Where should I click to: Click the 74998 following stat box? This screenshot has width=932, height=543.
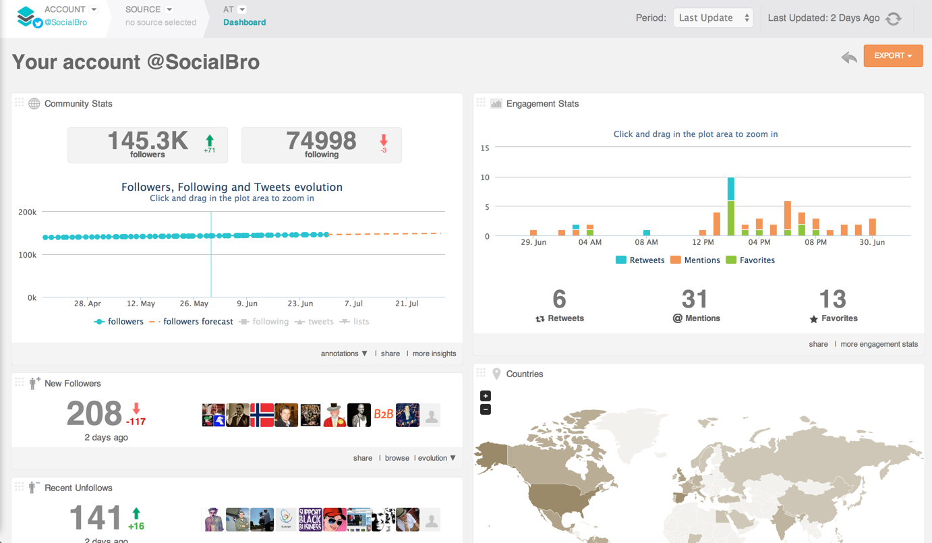[x=322, y=144]
